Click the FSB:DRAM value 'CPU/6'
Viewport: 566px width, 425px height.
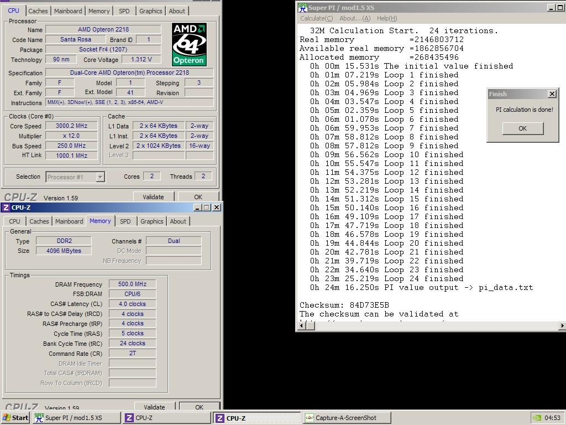coord(133,294)
